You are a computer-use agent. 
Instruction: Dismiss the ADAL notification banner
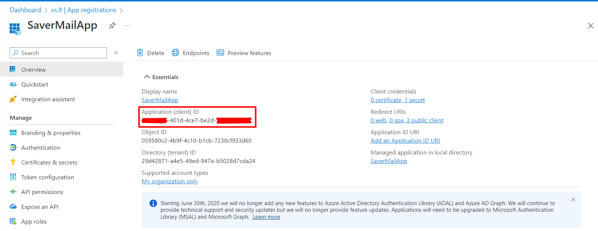tap(573, 200)
